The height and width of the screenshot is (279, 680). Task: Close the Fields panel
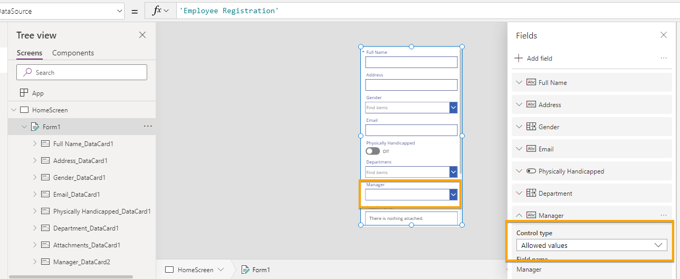click(663, 35)
